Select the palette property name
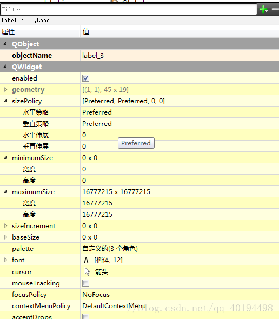Viewport: 279px width, 319px height. click(x=23, y=249)
